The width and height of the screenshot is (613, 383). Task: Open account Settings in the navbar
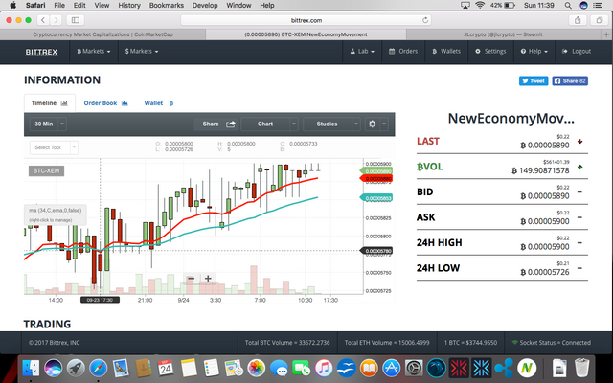pyautogui.click(x=490, y=51)
